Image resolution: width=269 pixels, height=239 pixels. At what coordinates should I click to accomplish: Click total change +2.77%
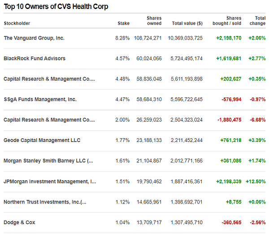pos(257,58)
